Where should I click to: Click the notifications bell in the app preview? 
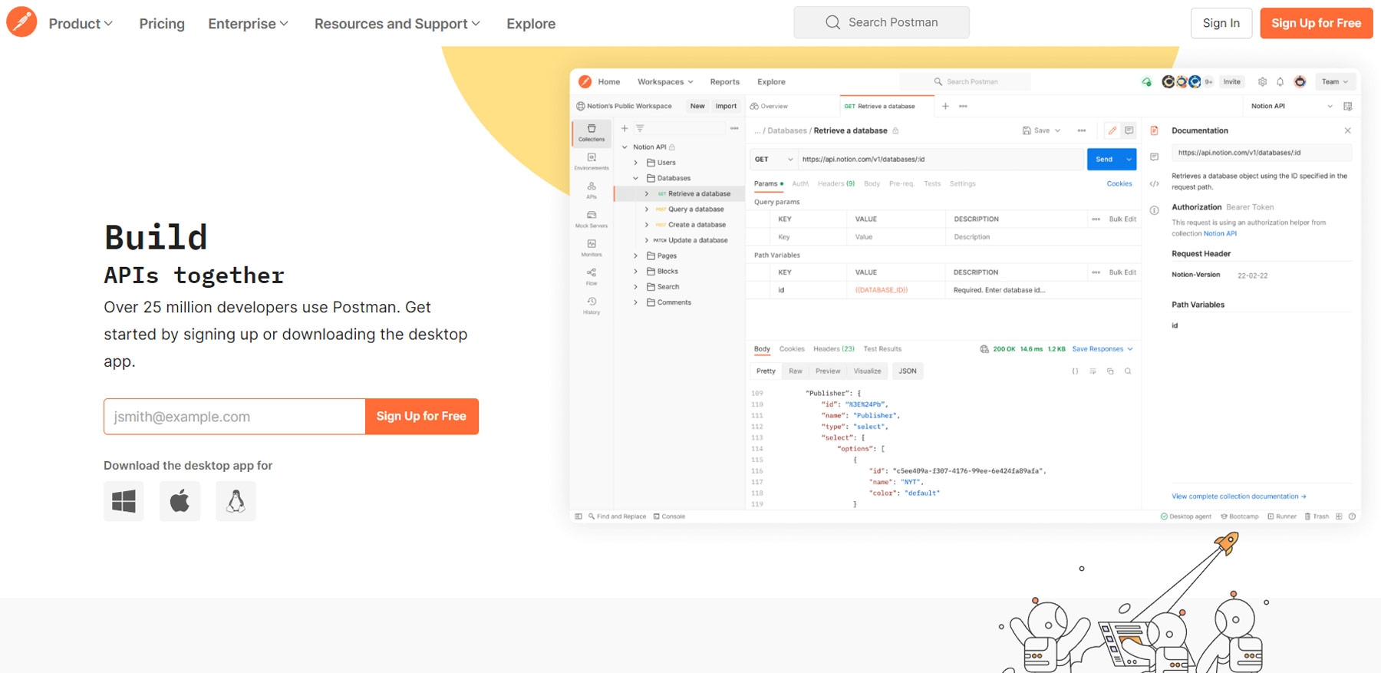point(1280,81)
